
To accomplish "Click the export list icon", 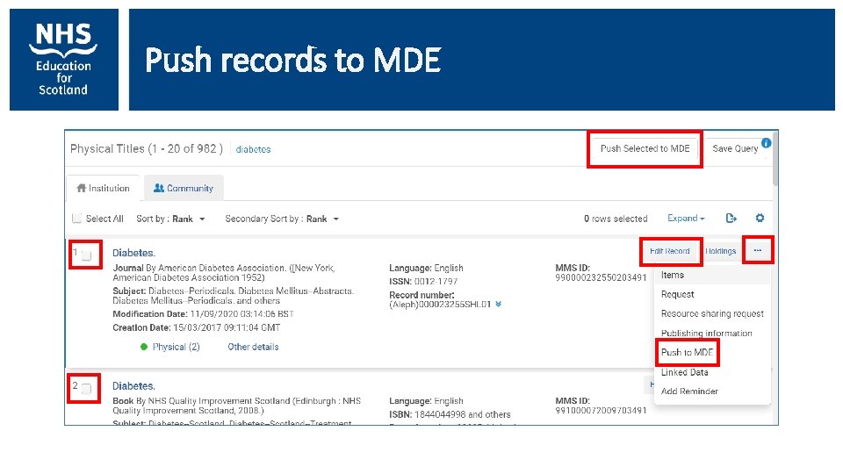I will pyautogui.click(x=731, y=219).
